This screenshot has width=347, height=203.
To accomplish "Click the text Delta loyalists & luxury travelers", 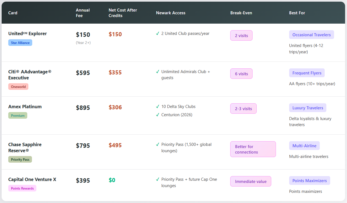I will tap(310, 122).
